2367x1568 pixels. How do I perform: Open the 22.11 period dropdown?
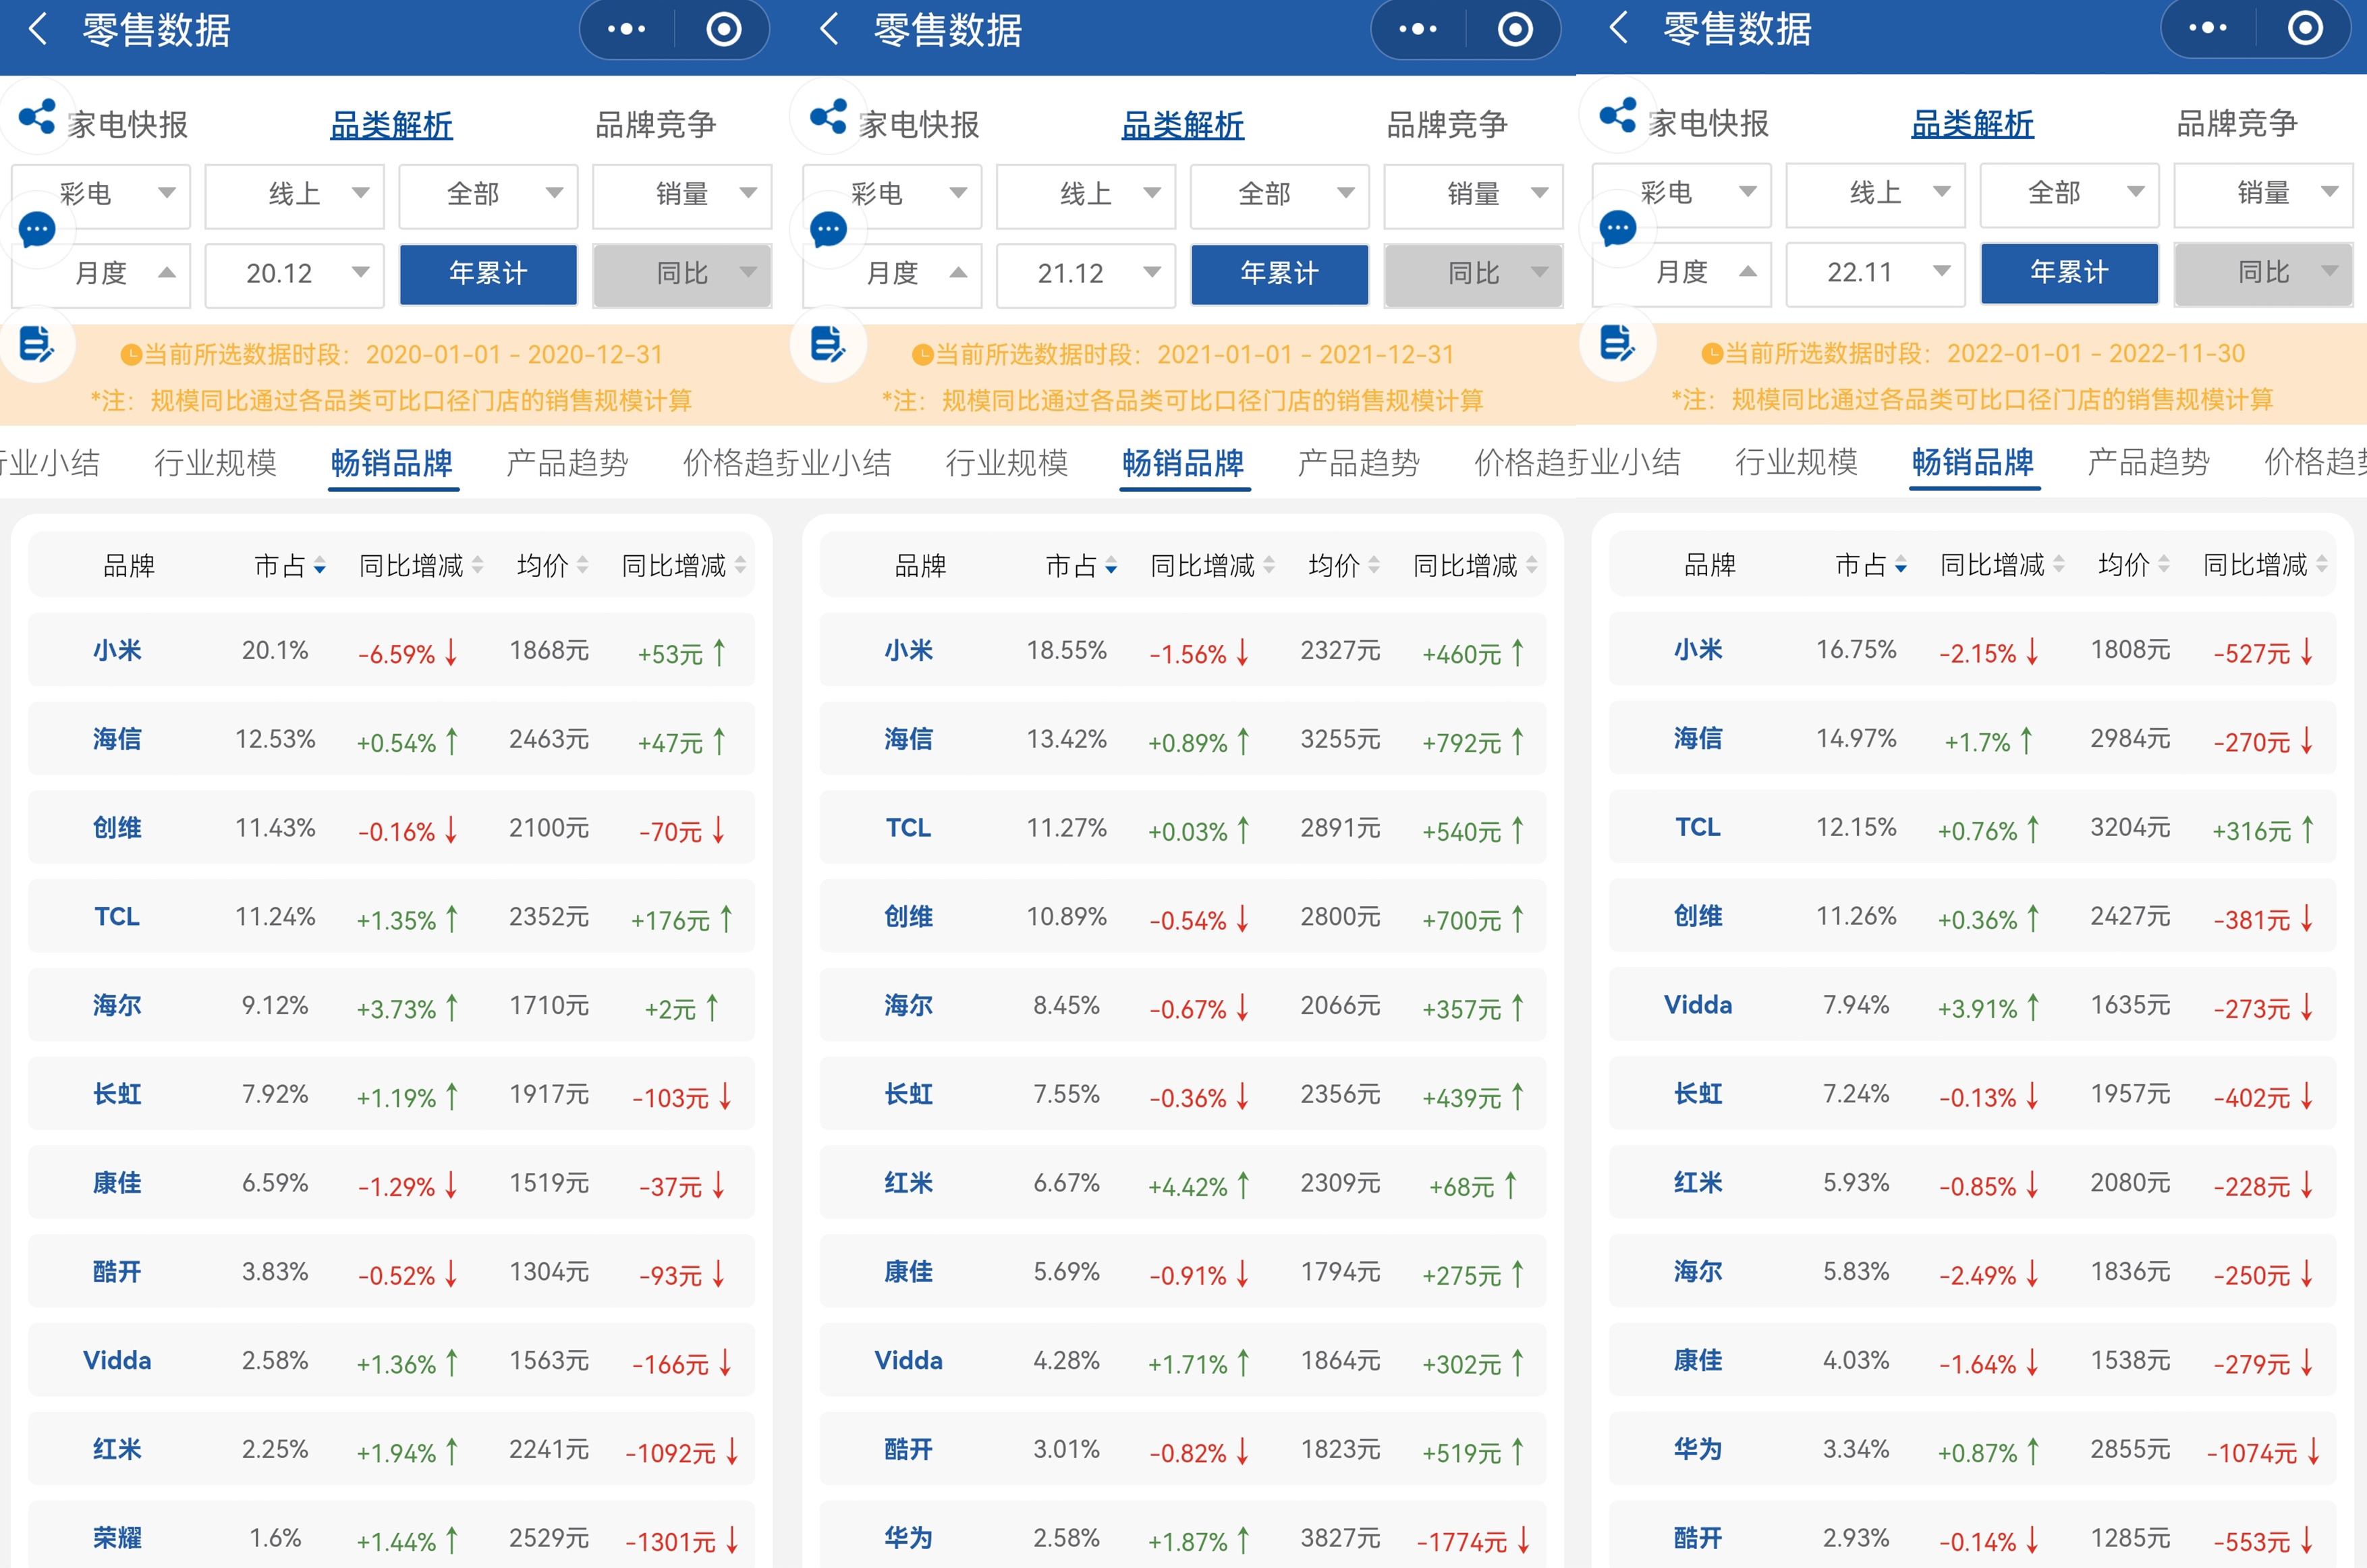[1875, 272]
